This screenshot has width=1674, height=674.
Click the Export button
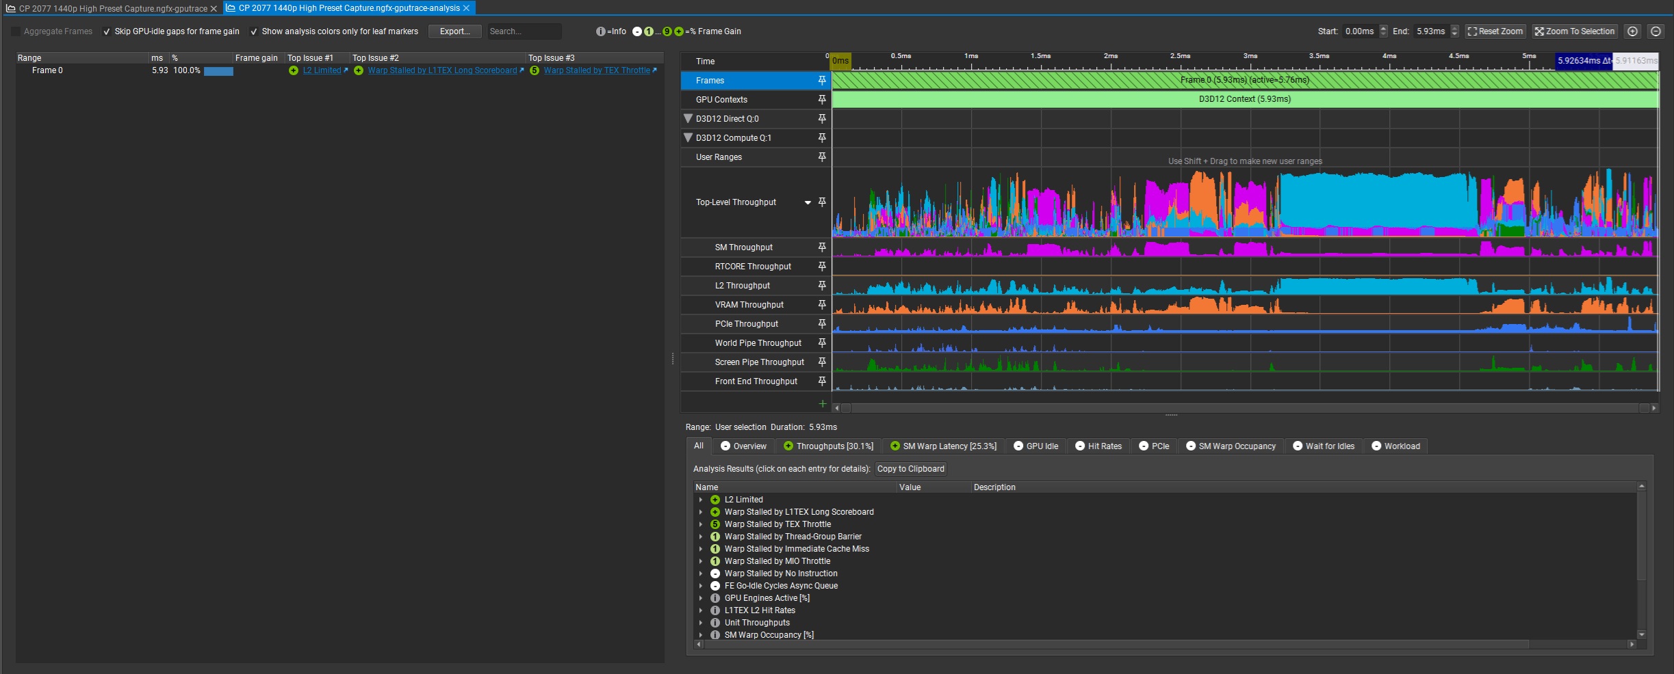click(454, 31)
